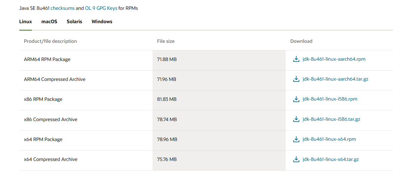
Task: Switch to the Solaris tab
Action: [74, 21]
